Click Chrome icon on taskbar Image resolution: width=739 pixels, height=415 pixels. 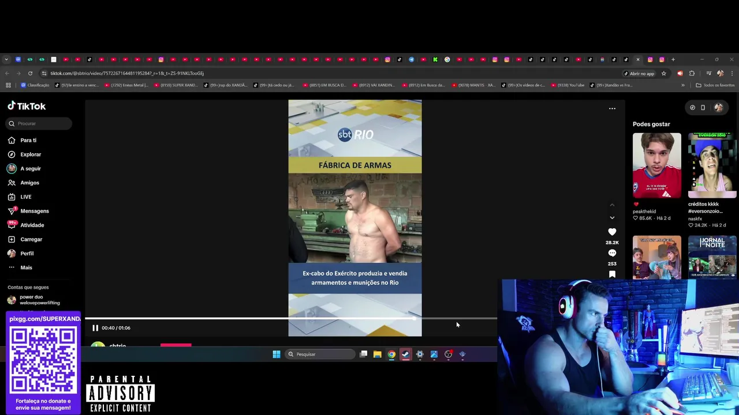point(391,354)
